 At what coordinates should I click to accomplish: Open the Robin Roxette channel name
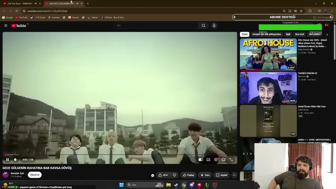(x=304, y=50)
